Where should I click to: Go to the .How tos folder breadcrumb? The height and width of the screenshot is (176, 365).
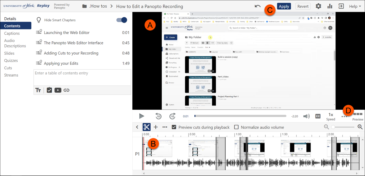tap(98, 6)
